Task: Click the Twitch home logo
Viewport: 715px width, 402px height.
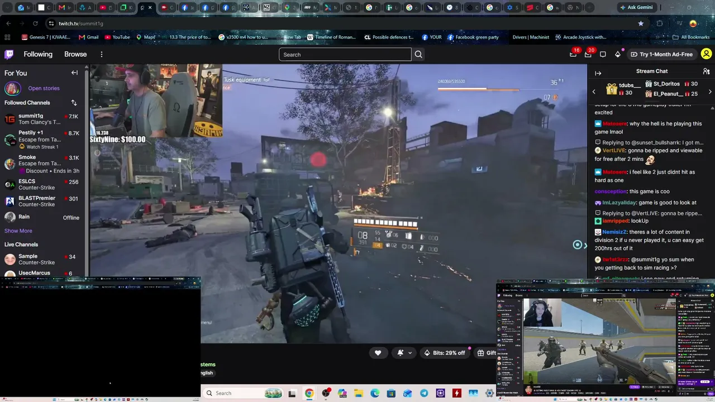Action: coord(9,54)
